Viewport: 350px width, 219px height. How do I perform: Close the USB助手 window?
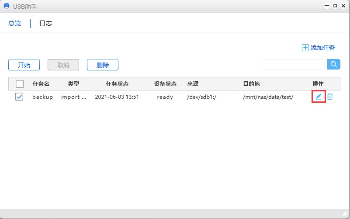click(x=343, y=6)
